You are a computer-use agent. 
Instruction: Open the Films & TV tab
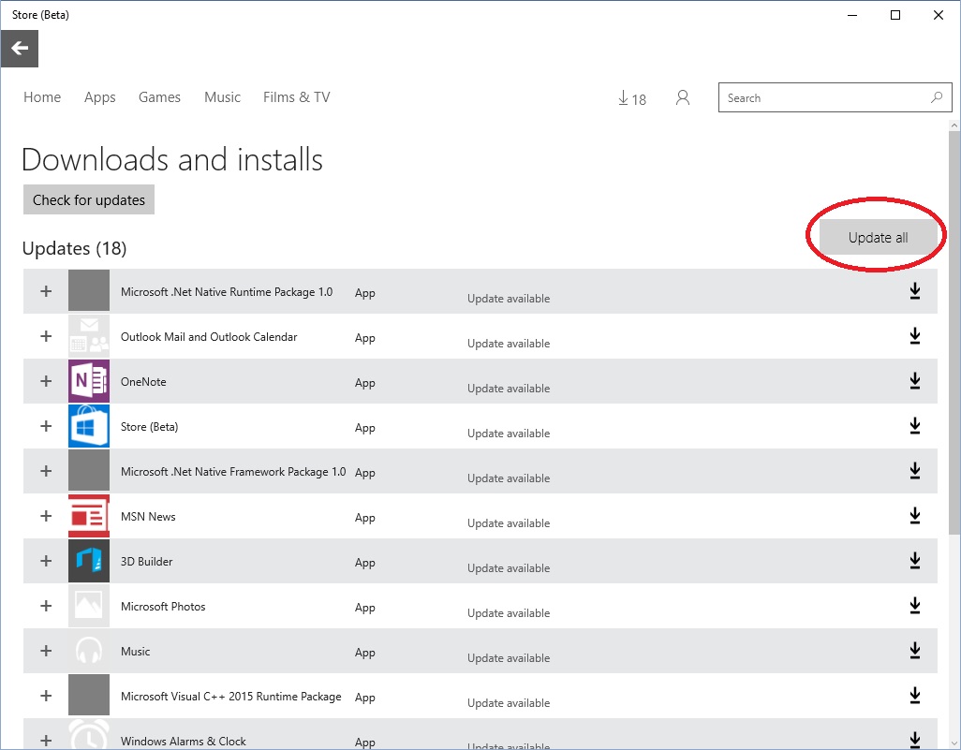[x=297, y=96]
